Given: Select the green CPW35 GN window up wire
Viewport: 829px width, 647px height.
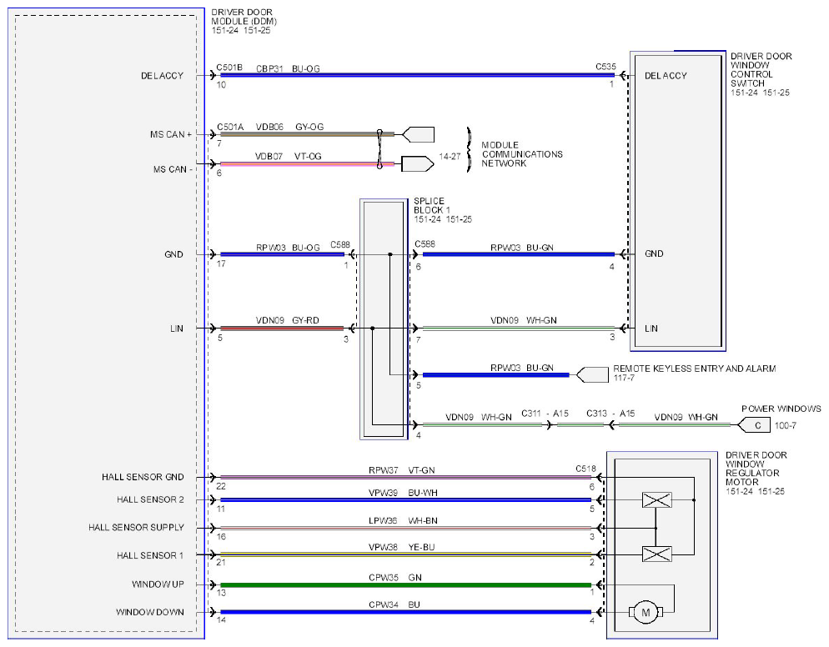Looking at the screenshot, I should (405, 585).
